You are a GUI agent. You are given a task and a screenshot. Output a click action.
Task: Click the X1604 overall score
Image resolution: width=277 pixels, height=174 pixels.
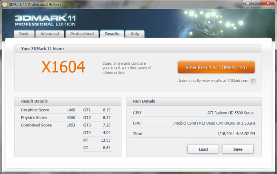click(x=63, y=67)
